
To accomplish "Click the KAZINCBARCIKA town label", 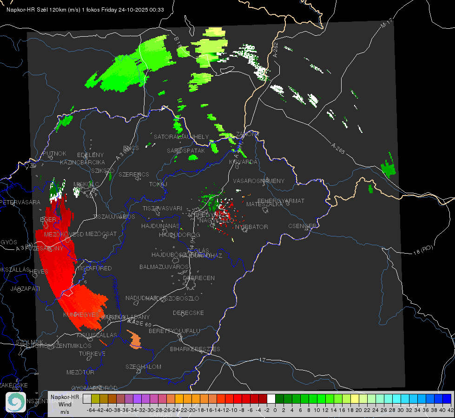I will pos(82,162).
